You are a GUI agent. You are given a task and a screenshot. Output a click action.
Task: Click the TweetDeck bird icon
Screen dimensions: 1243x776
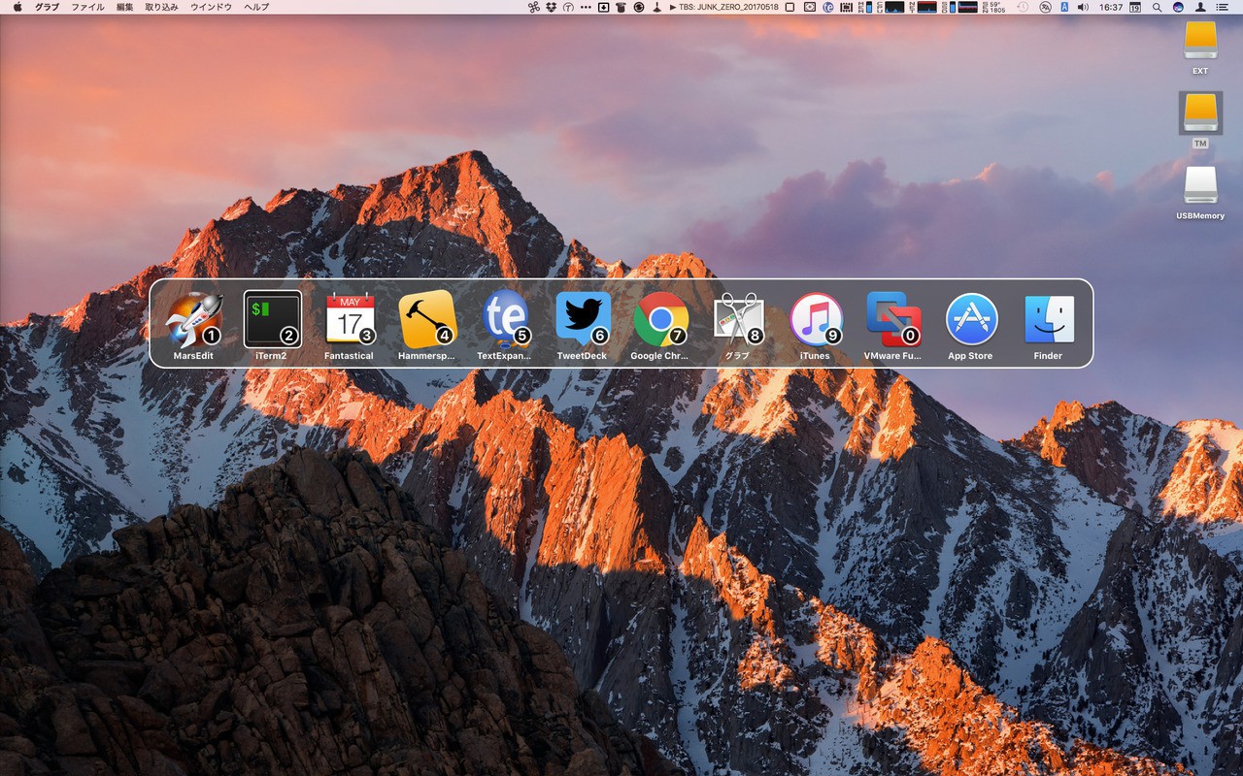tap(583, 320)
